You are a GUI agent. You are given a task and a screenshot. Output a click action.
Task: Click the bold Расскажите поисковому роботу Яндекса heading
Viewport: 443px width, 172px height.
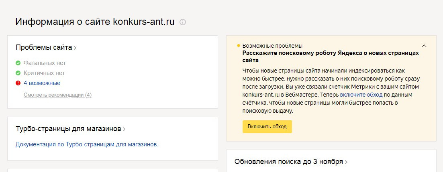coord(331,53)
